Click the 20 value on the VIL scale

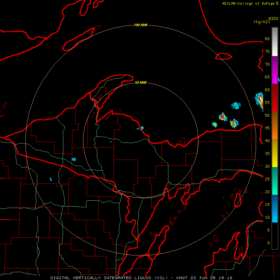[267, 192]
